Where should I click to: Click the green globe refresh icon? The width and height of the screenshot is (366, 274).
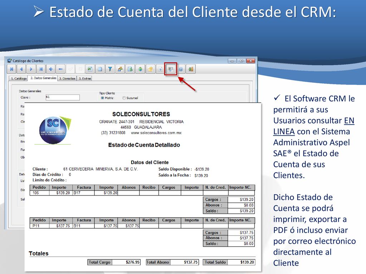[x=140, y=69]
